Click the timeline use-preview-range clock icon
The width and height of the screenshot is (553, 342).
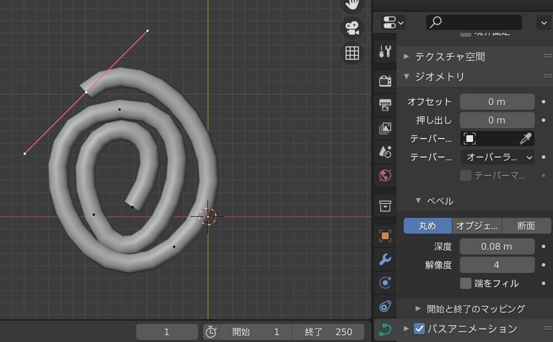tap(211, 332)
